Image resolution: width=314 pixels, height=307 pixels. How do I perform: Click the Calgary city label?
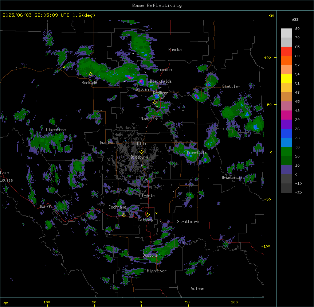coord(145,220)
